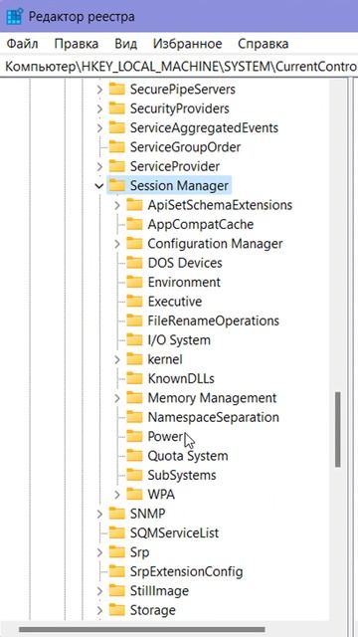Select the Power key folder icon
This screenshot has height=637, width=358.
point(134,437)
